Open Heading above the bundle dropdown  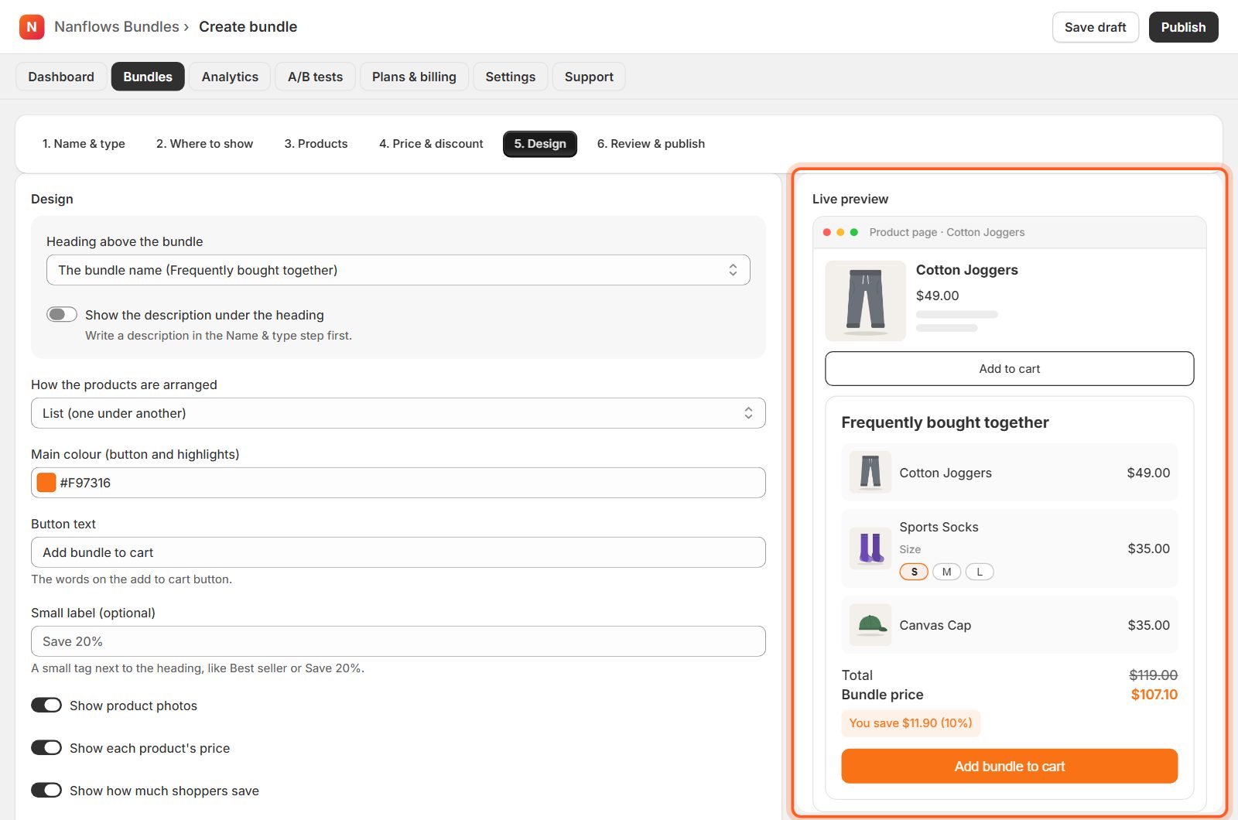pyautogui.click(x=398, y=270)
